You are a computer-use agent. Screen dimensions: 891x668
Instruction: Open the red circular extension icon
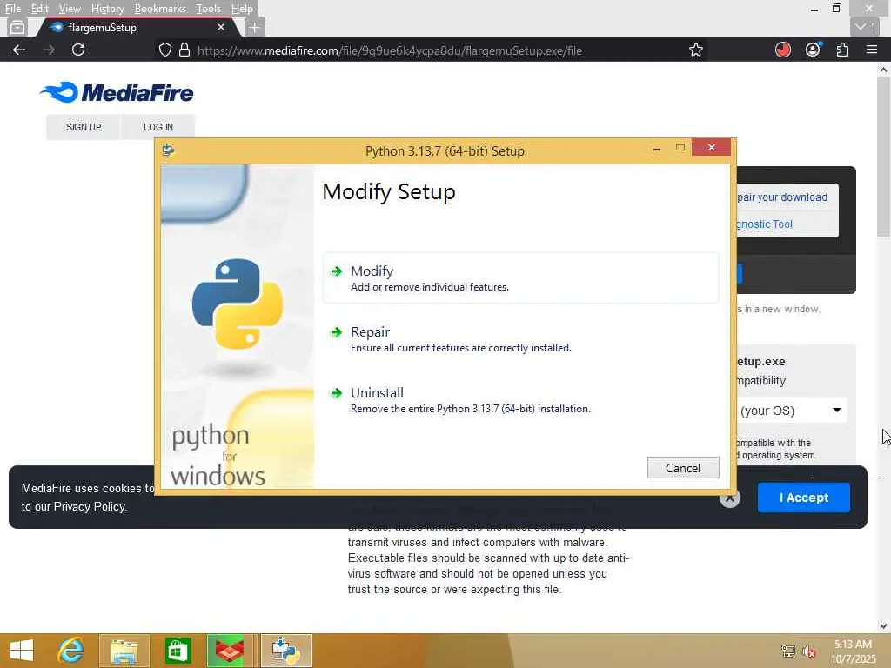pyautogui.click(x=783, y=50)
